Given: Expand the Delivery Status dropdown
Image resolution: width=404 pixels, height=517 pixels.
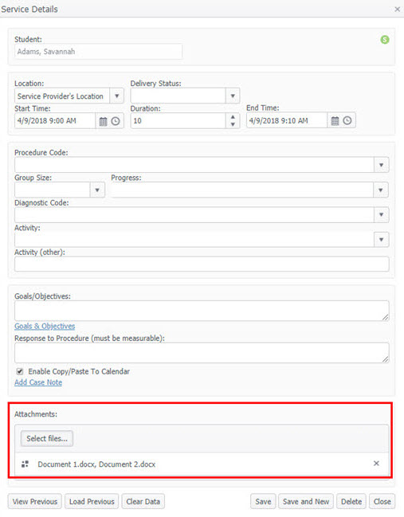Looking at the screenshot, I should (x=233, y=96).
